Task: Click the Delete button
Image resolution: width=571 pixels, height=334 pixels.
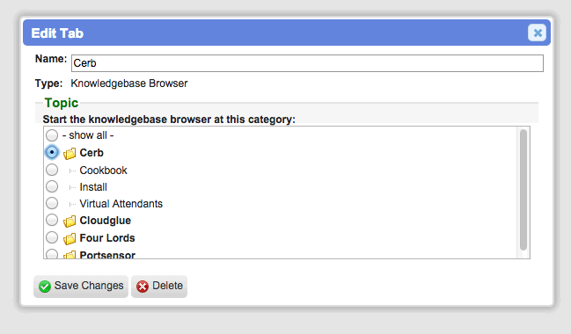Action: click(x=159, y=287)
